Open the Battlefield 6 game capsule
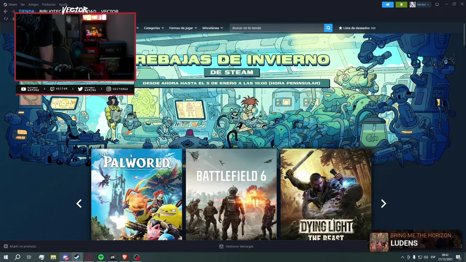This screenshot has height=262, width=466. (231, 194)
